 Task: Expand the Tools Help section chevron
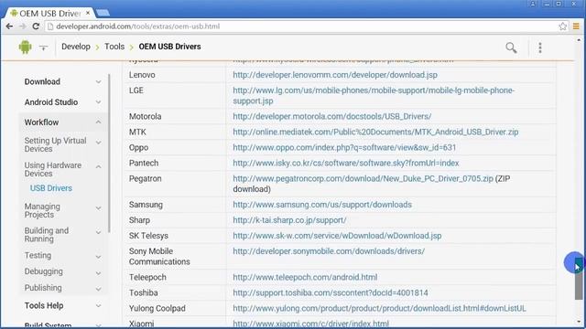click(x=98, y=306)
